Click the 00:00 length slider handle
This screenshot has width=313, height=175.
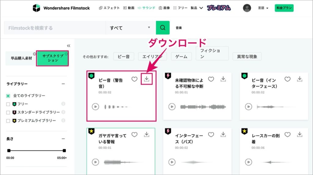click(x=9, y=151)
